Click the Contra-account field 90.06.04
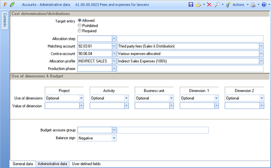Viewport: 271px width, 168px height. tap(95, 54)
